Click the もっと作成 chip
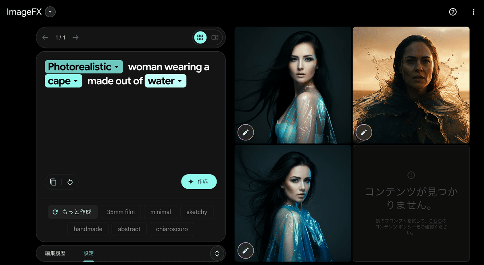484x265 pixels. (73, 212)
